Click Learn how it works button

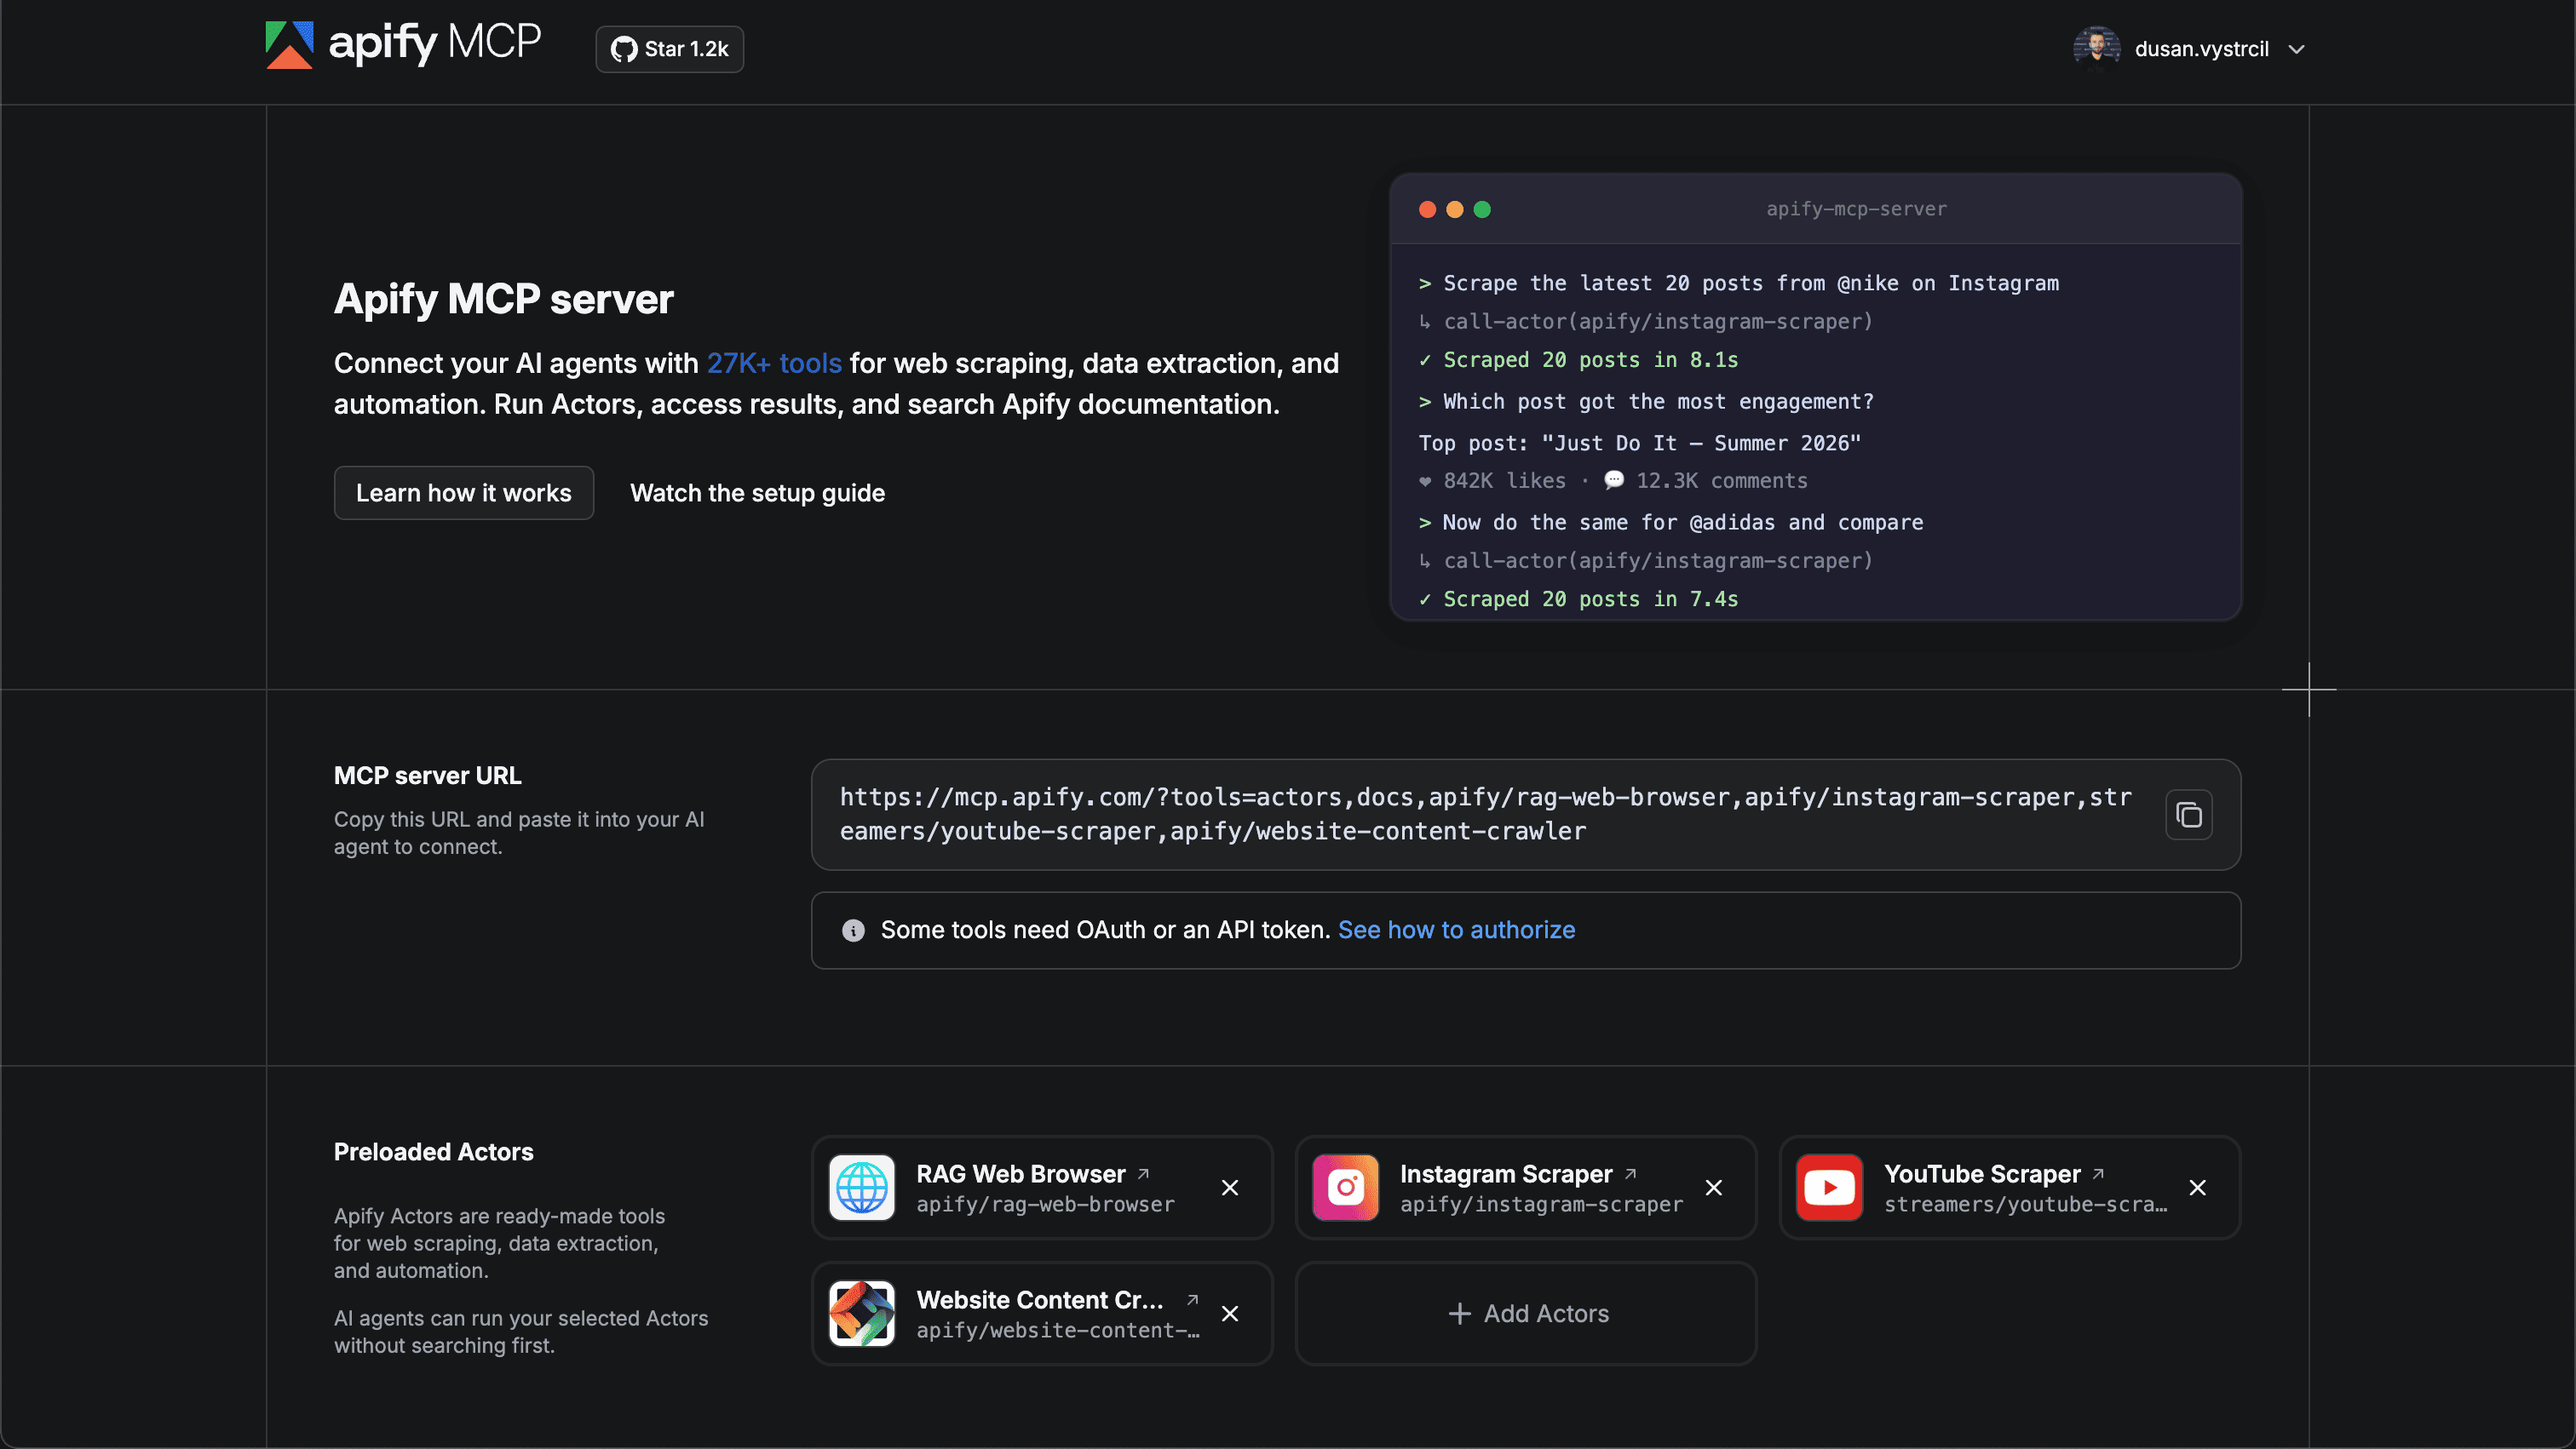click(464, 493)
